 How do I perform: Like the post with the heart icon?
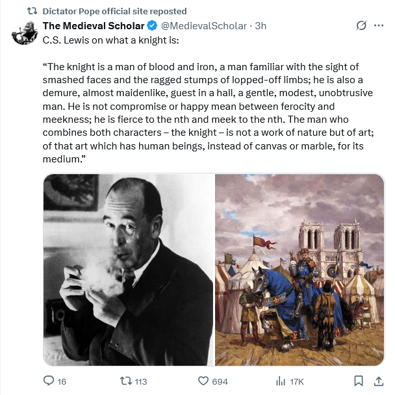[203, 381]
